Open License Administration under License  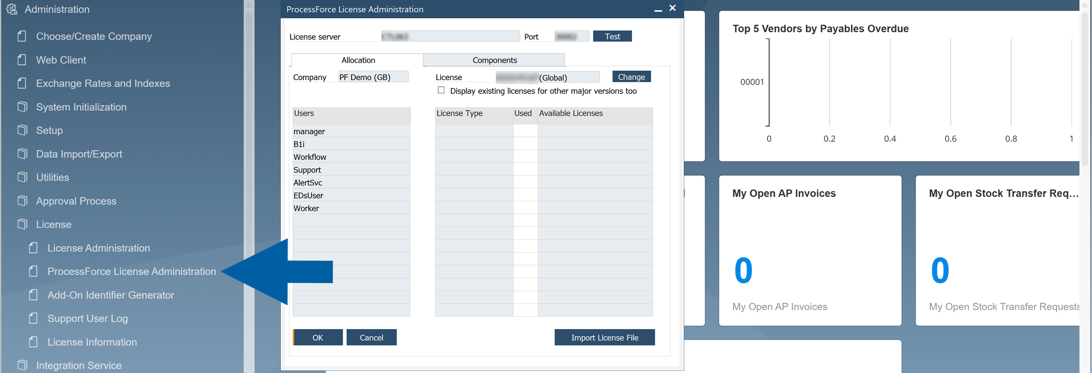tap(99, 248)
